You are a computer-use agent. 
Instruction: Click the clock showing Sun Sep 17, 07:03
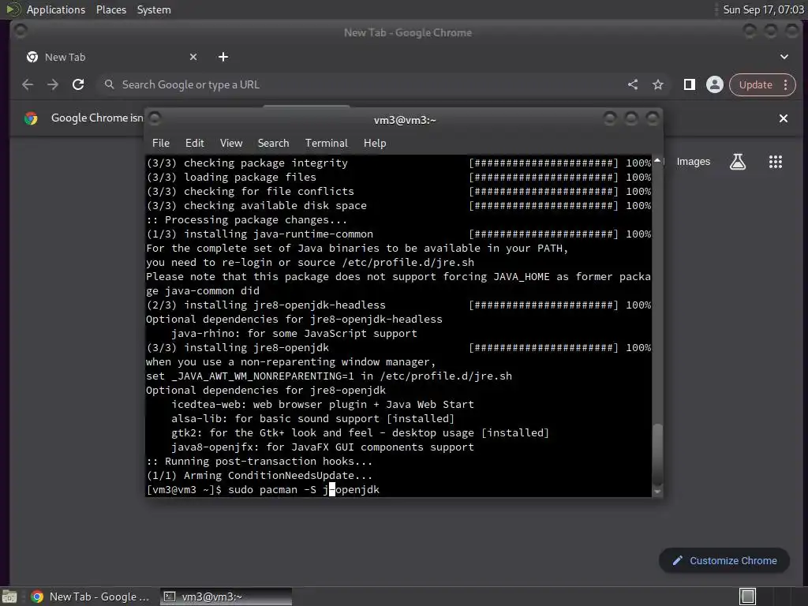(763, 9)
